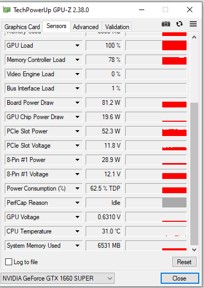This screenshot has height=288, width=204.
Task: Click the System Memory Used graph
Action: click(156, 246)
